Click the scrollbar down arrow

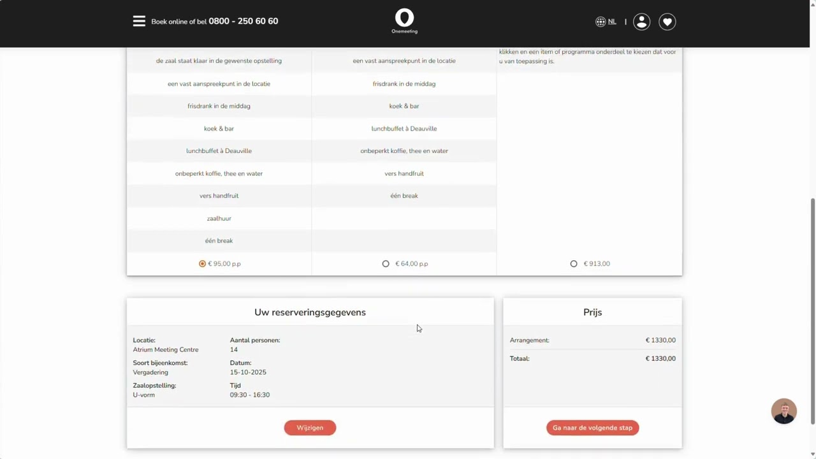click(812, 454)
